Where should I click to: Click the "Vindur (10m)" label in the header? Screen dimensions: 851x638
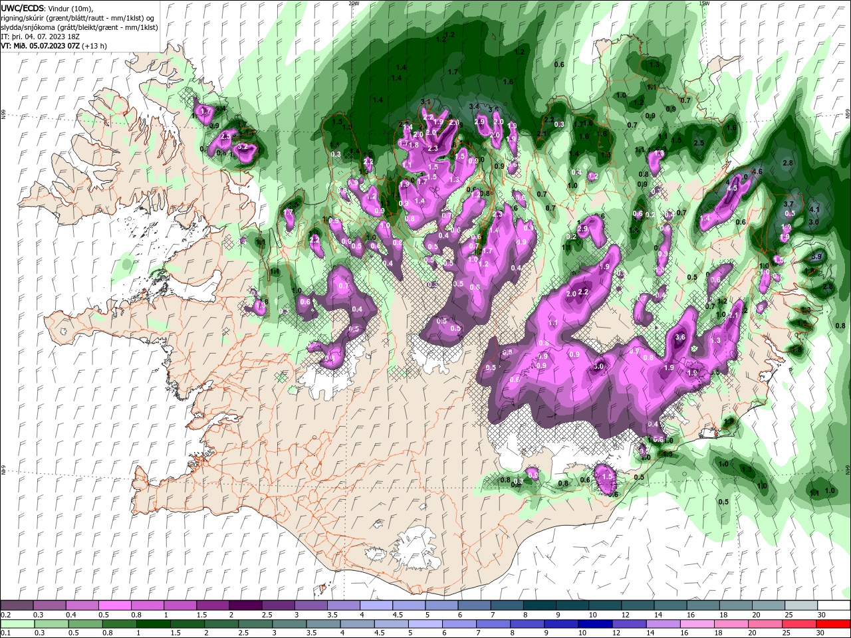click(x=71, y=8)
